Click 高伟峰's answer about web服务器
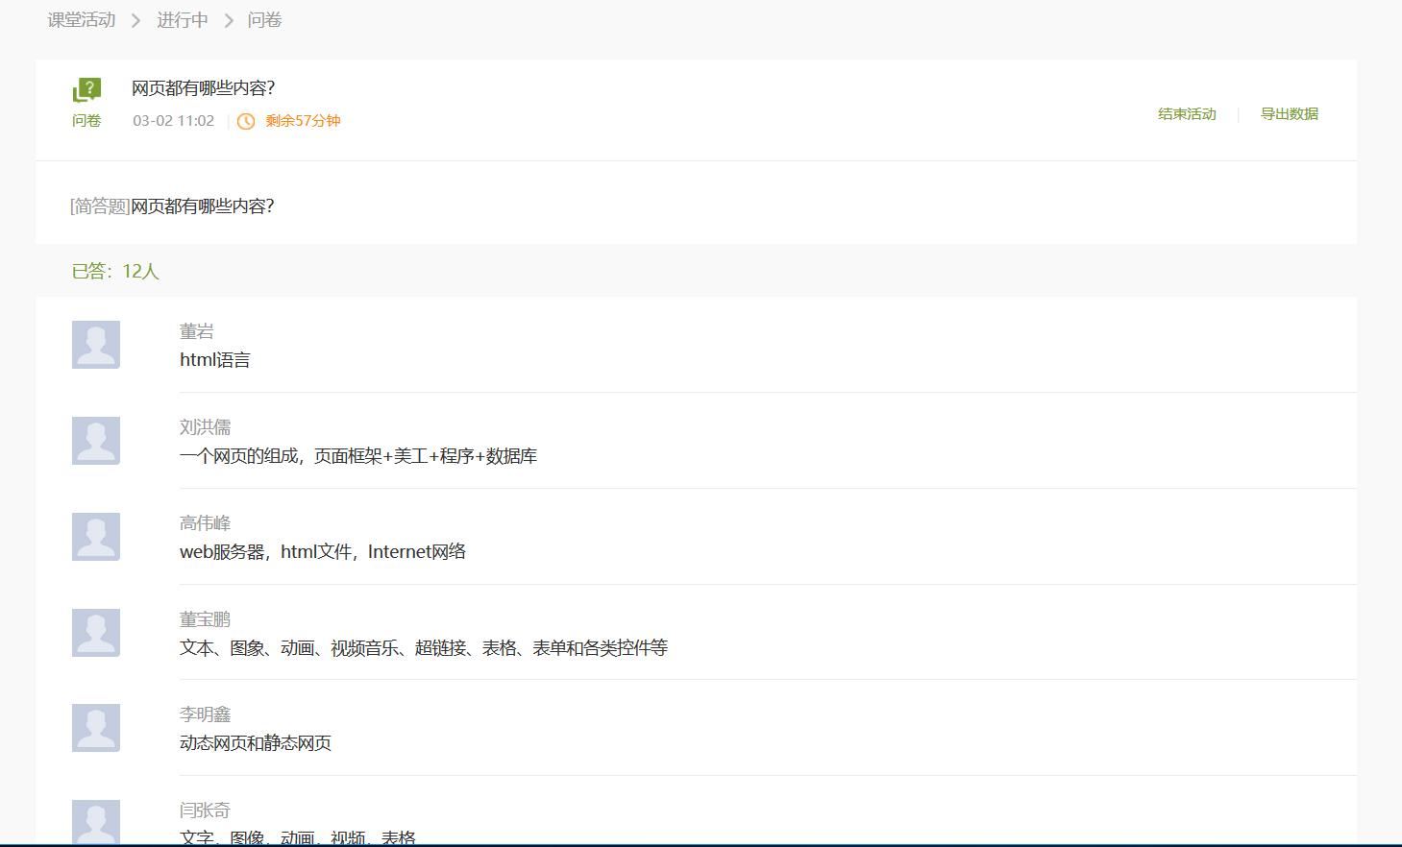 point(322,552)
